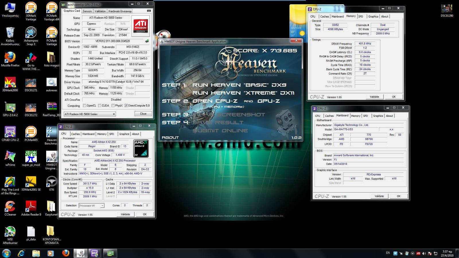Open the autoexec desktop file icon
The image size is (459, 258).
[52, 84]
